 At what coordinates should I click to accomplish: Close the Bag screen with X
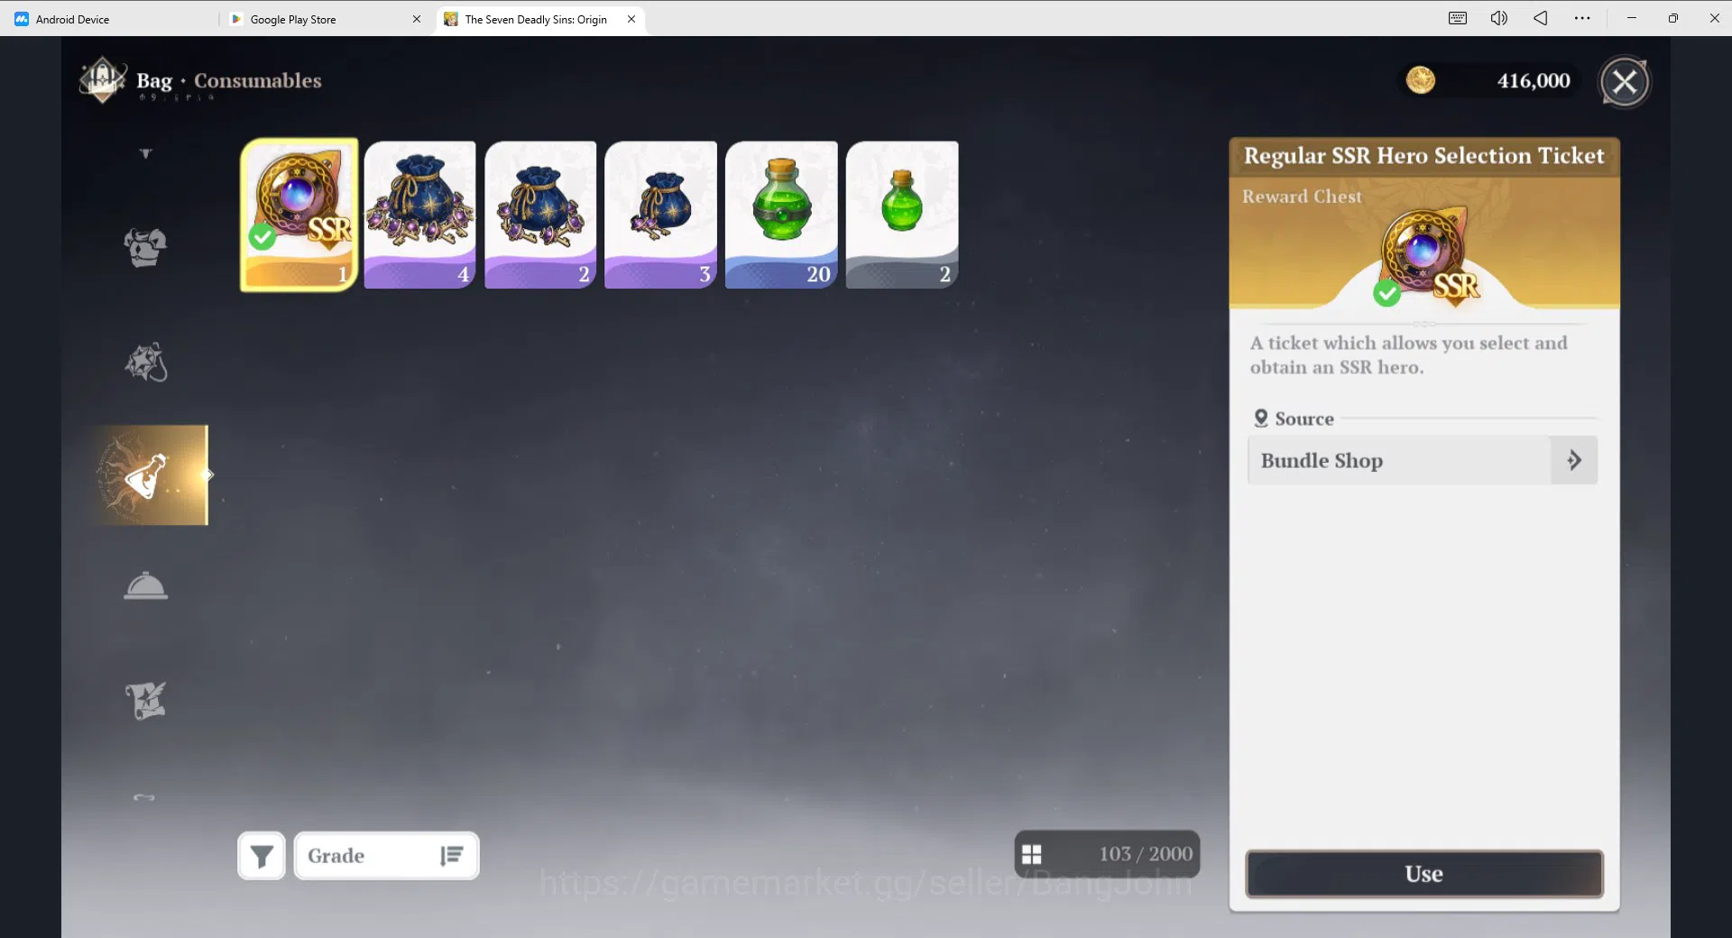(1625, 82)
